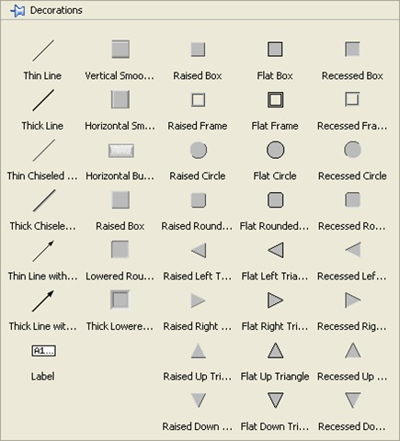Image resolution: width=400 pixels, height=441 pixels.
Task: Click the Raised Frame icon
Action: 198,100
